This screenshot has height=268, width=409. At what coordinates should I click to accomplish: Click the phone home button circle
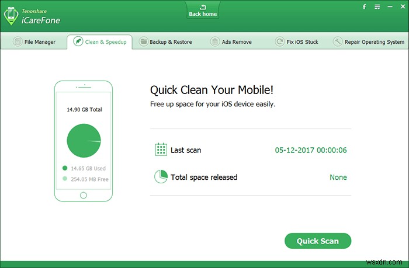click(x=84, y=195)
